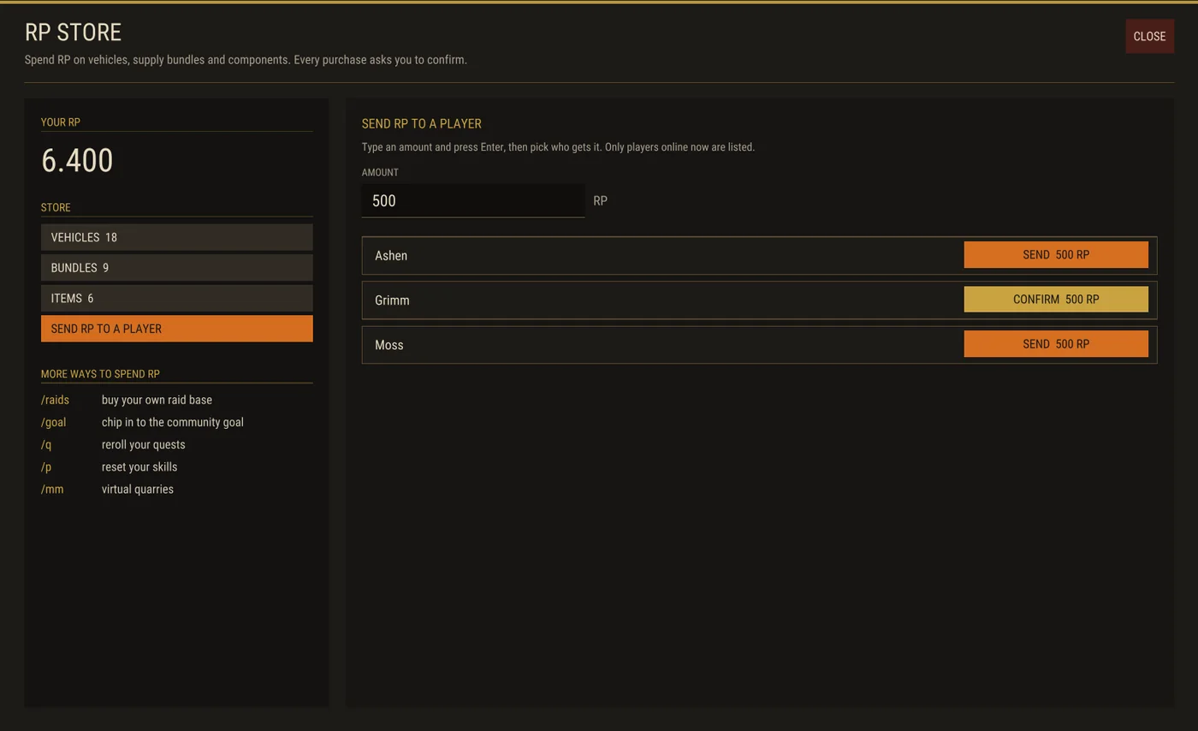
Task: Click the player name Moss
Action: pyautogui.click(x=389, y=345)
